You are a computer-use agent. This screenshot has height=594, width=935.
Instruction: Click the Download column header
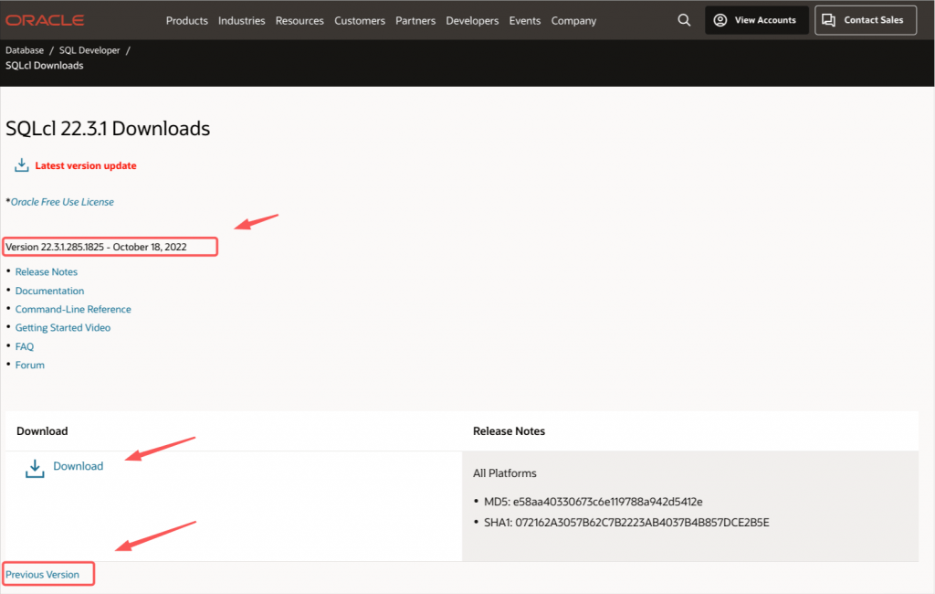point(42,431)
